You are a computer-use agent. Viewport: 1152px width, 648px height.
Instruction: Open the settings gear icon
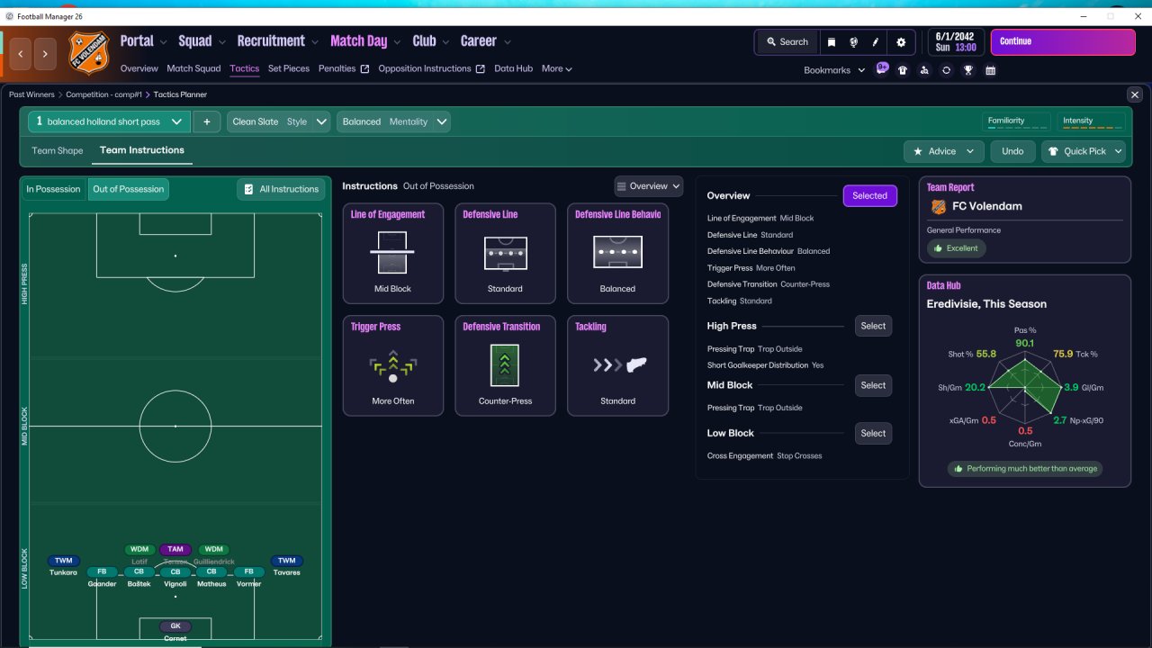(x=901, y=42)
